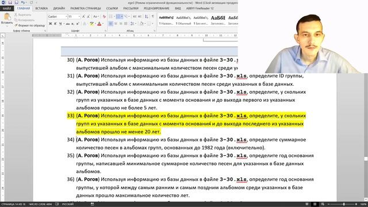Click Вырезать (Cut) command
The height and width of the screenshot is (207, 368).
(x=22, y=15)
